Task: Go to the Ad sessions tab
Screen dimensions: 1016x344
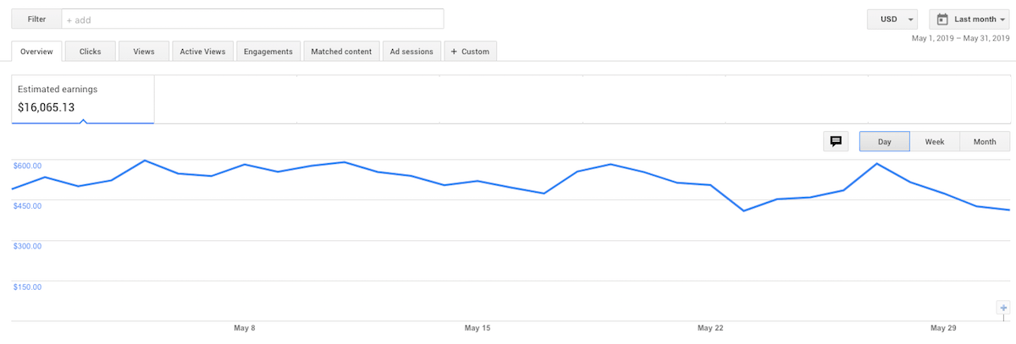Action: 411,52
